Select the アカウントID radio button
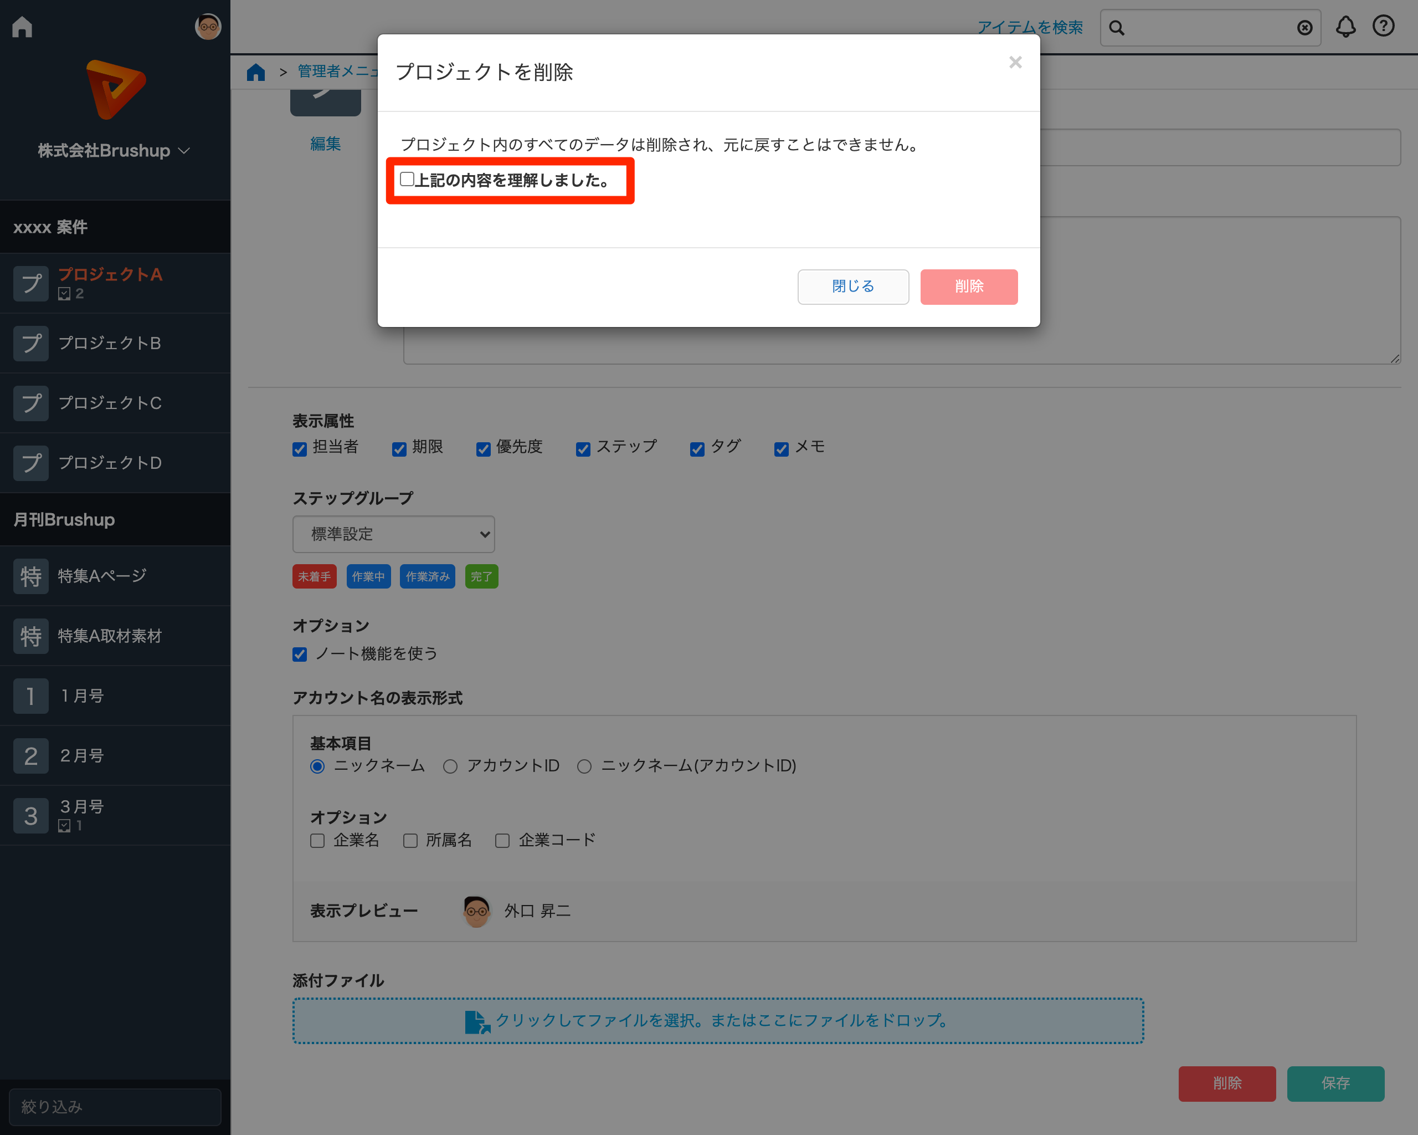This screenshot has height=1135, width=1418. click(x=450, y=766)
